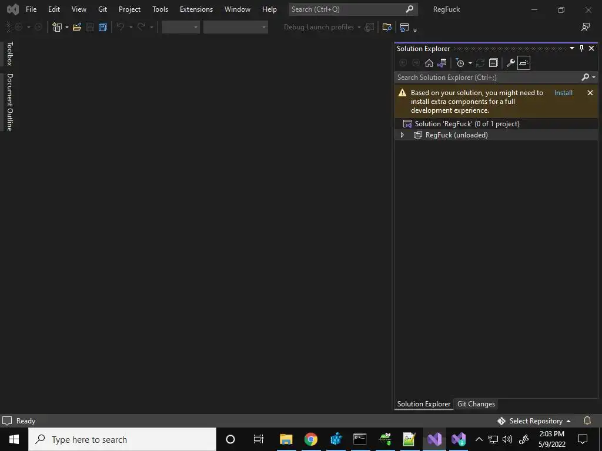Click the Undo arrow icon

point(121,27)
